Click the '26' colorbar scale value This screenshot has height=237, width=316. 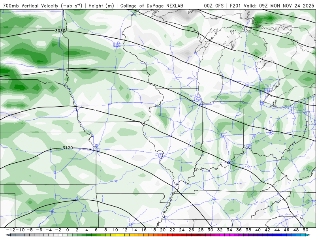191,230
